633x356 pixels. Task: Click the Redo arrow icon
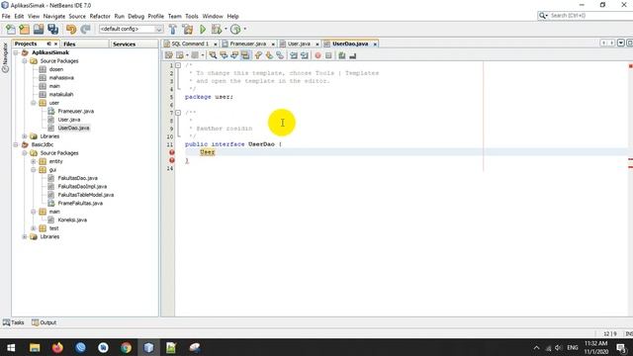(85, 29)
